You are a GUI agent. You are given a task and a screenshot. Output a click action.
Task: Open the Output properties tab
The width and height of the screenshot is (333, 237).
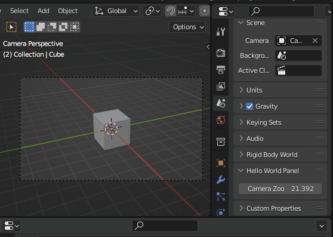(221, 69)
